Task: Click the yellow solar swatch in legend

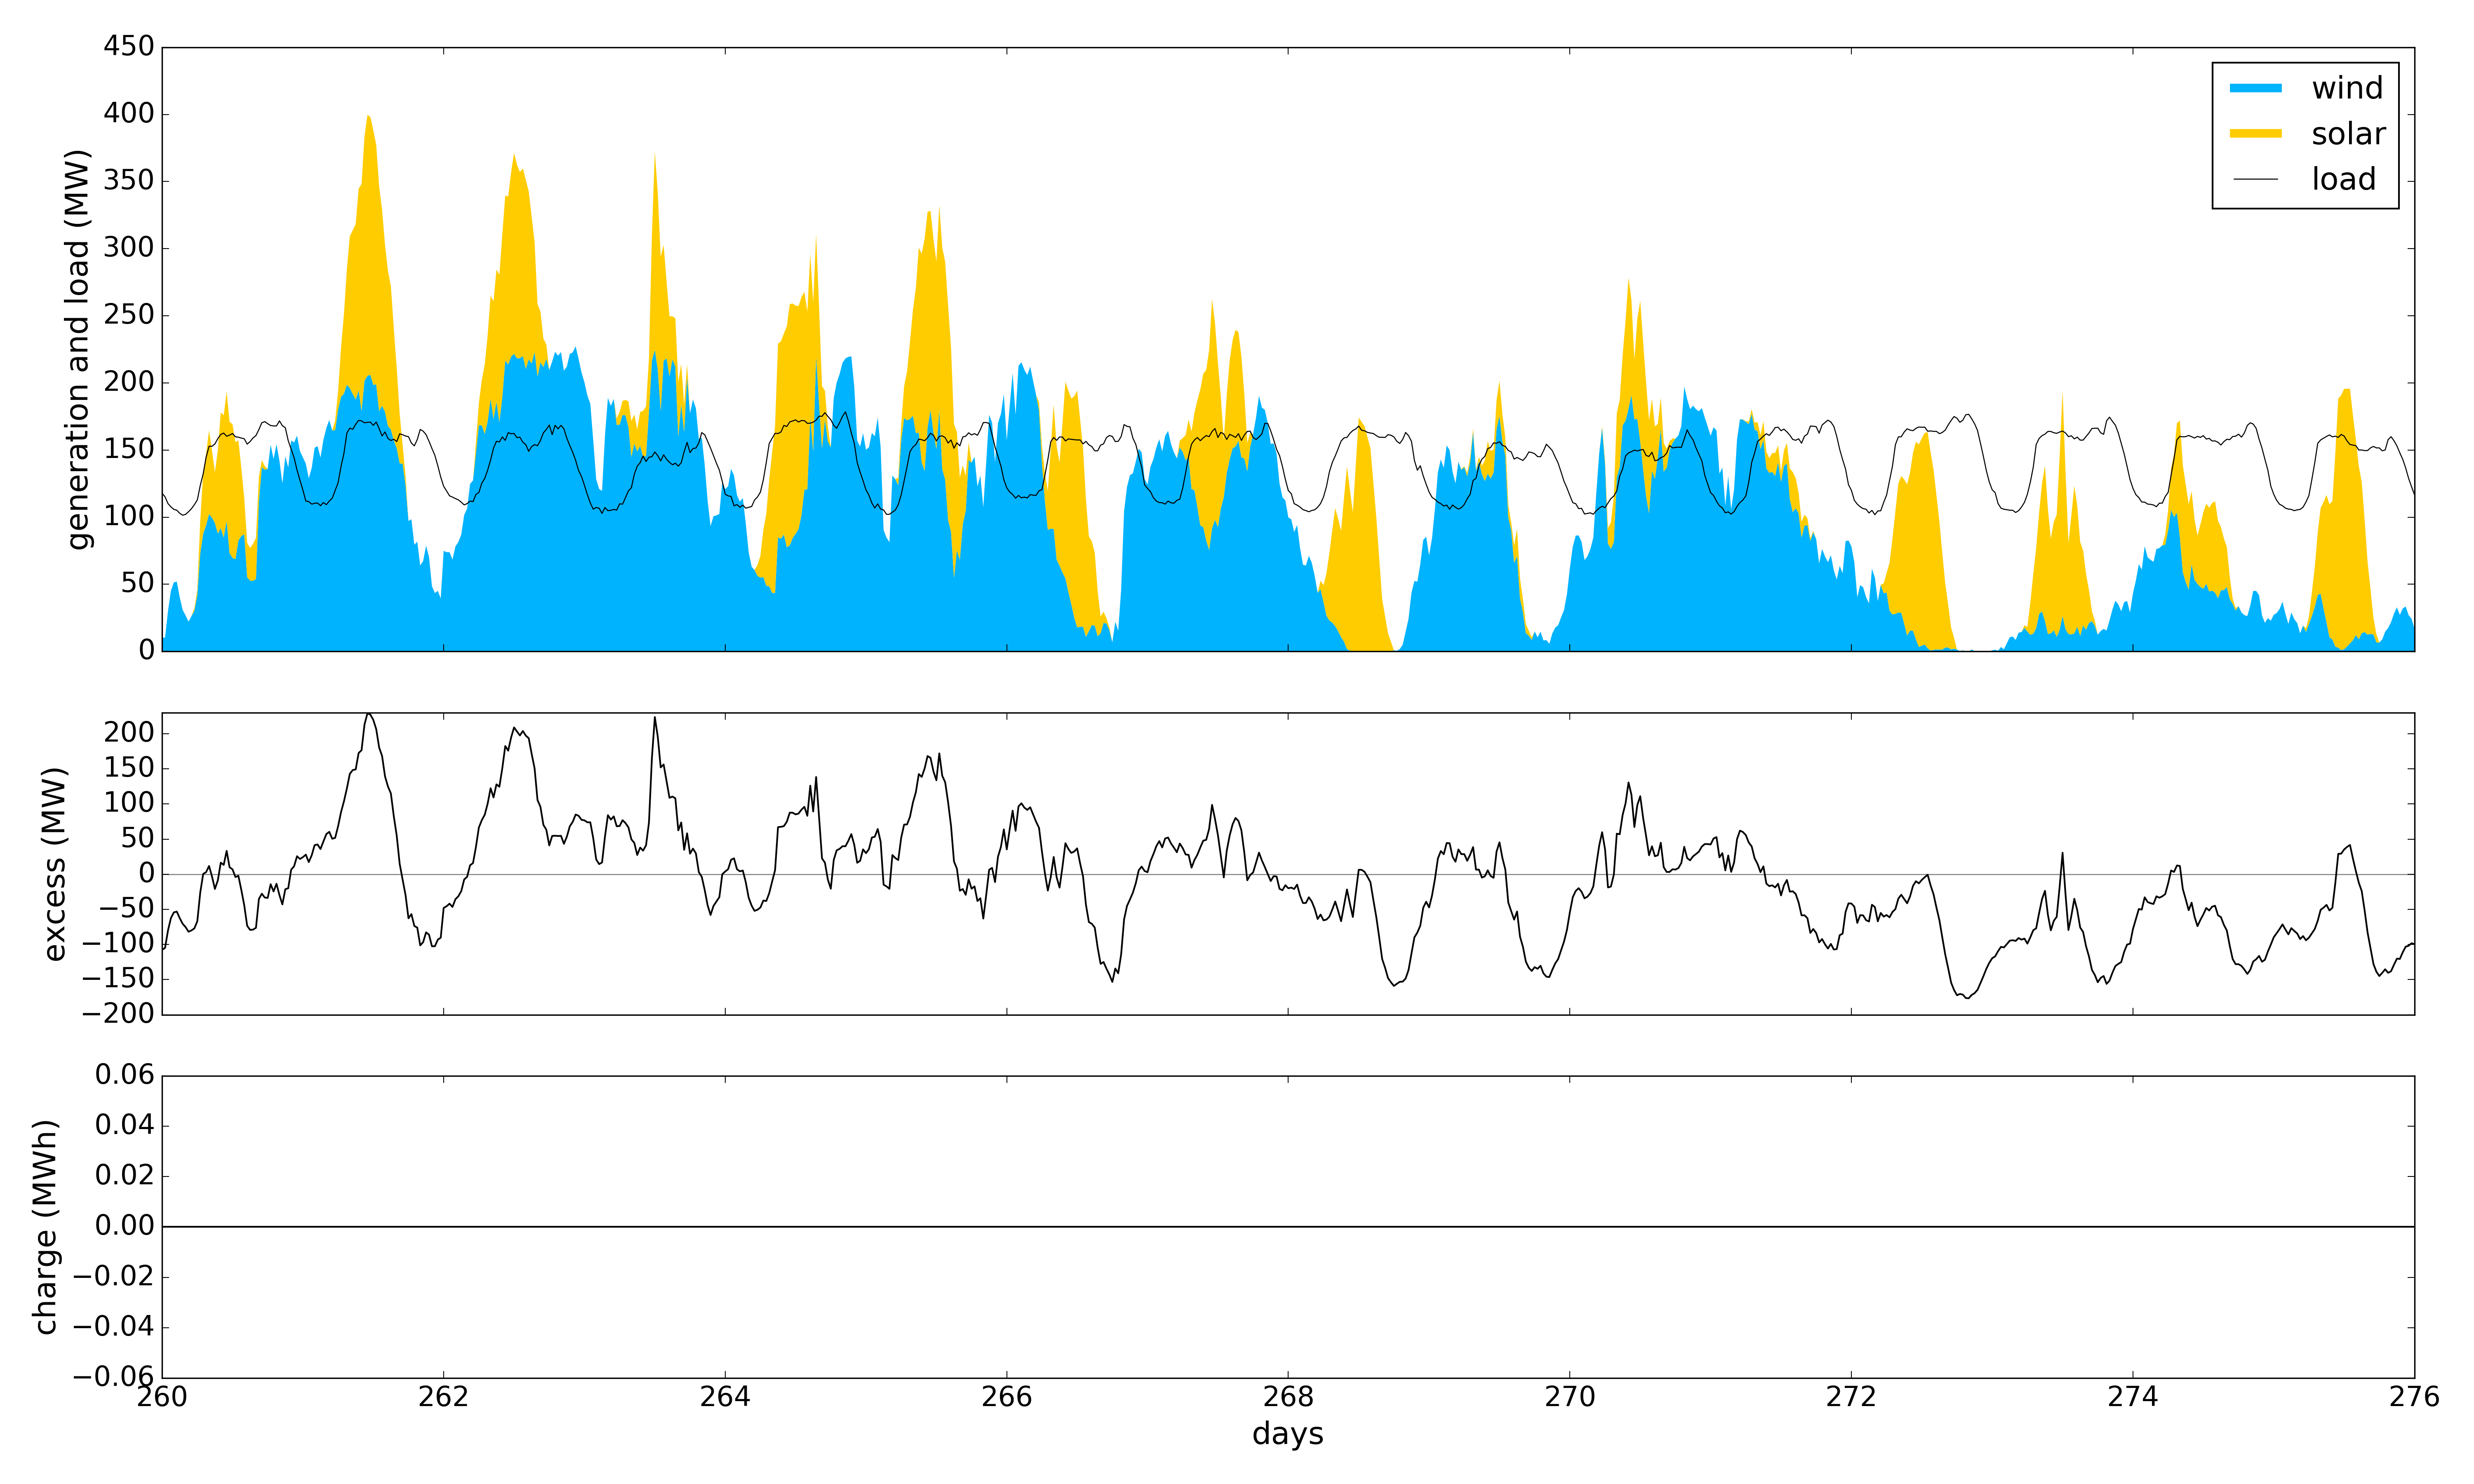Action: [2255, 133]
